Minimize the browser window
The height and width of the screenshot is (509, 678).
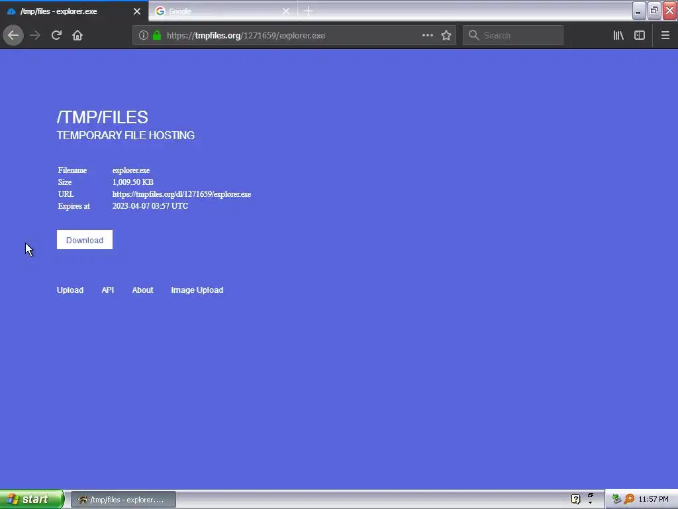pos(639,11)
